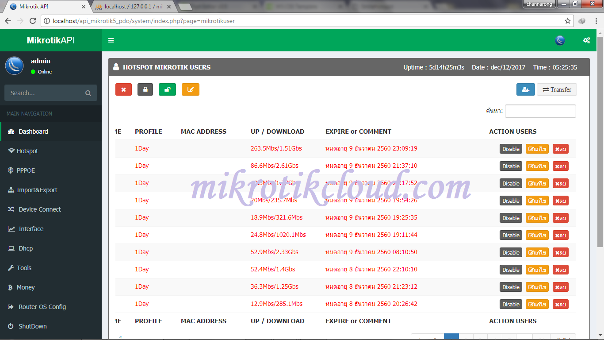The height and width of the screenshot is (340, 604).
Task: Click the search magnifier icon in sidebar
Action: pos(88,93)
